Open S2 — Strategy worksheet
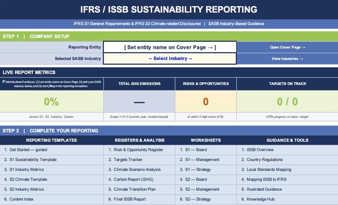The image size is (338, 205). coord(206,199)
